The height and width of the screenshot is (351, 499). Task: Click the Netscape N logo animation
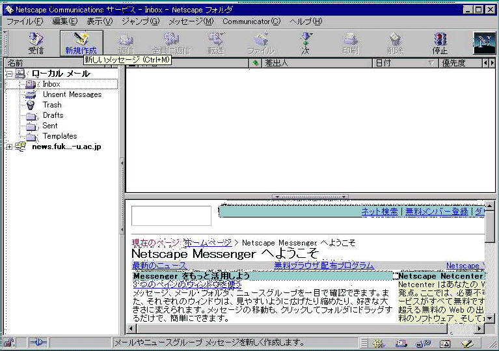(x=484, y=43)
